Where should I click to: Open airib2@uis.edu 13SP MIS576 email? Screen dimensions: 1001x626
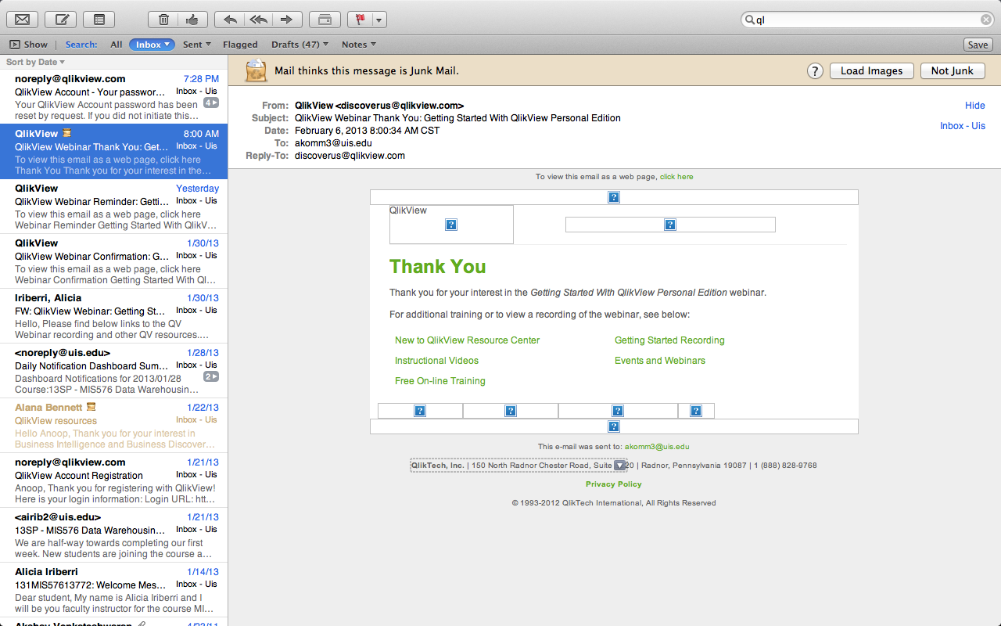click(x=113, y=535)
